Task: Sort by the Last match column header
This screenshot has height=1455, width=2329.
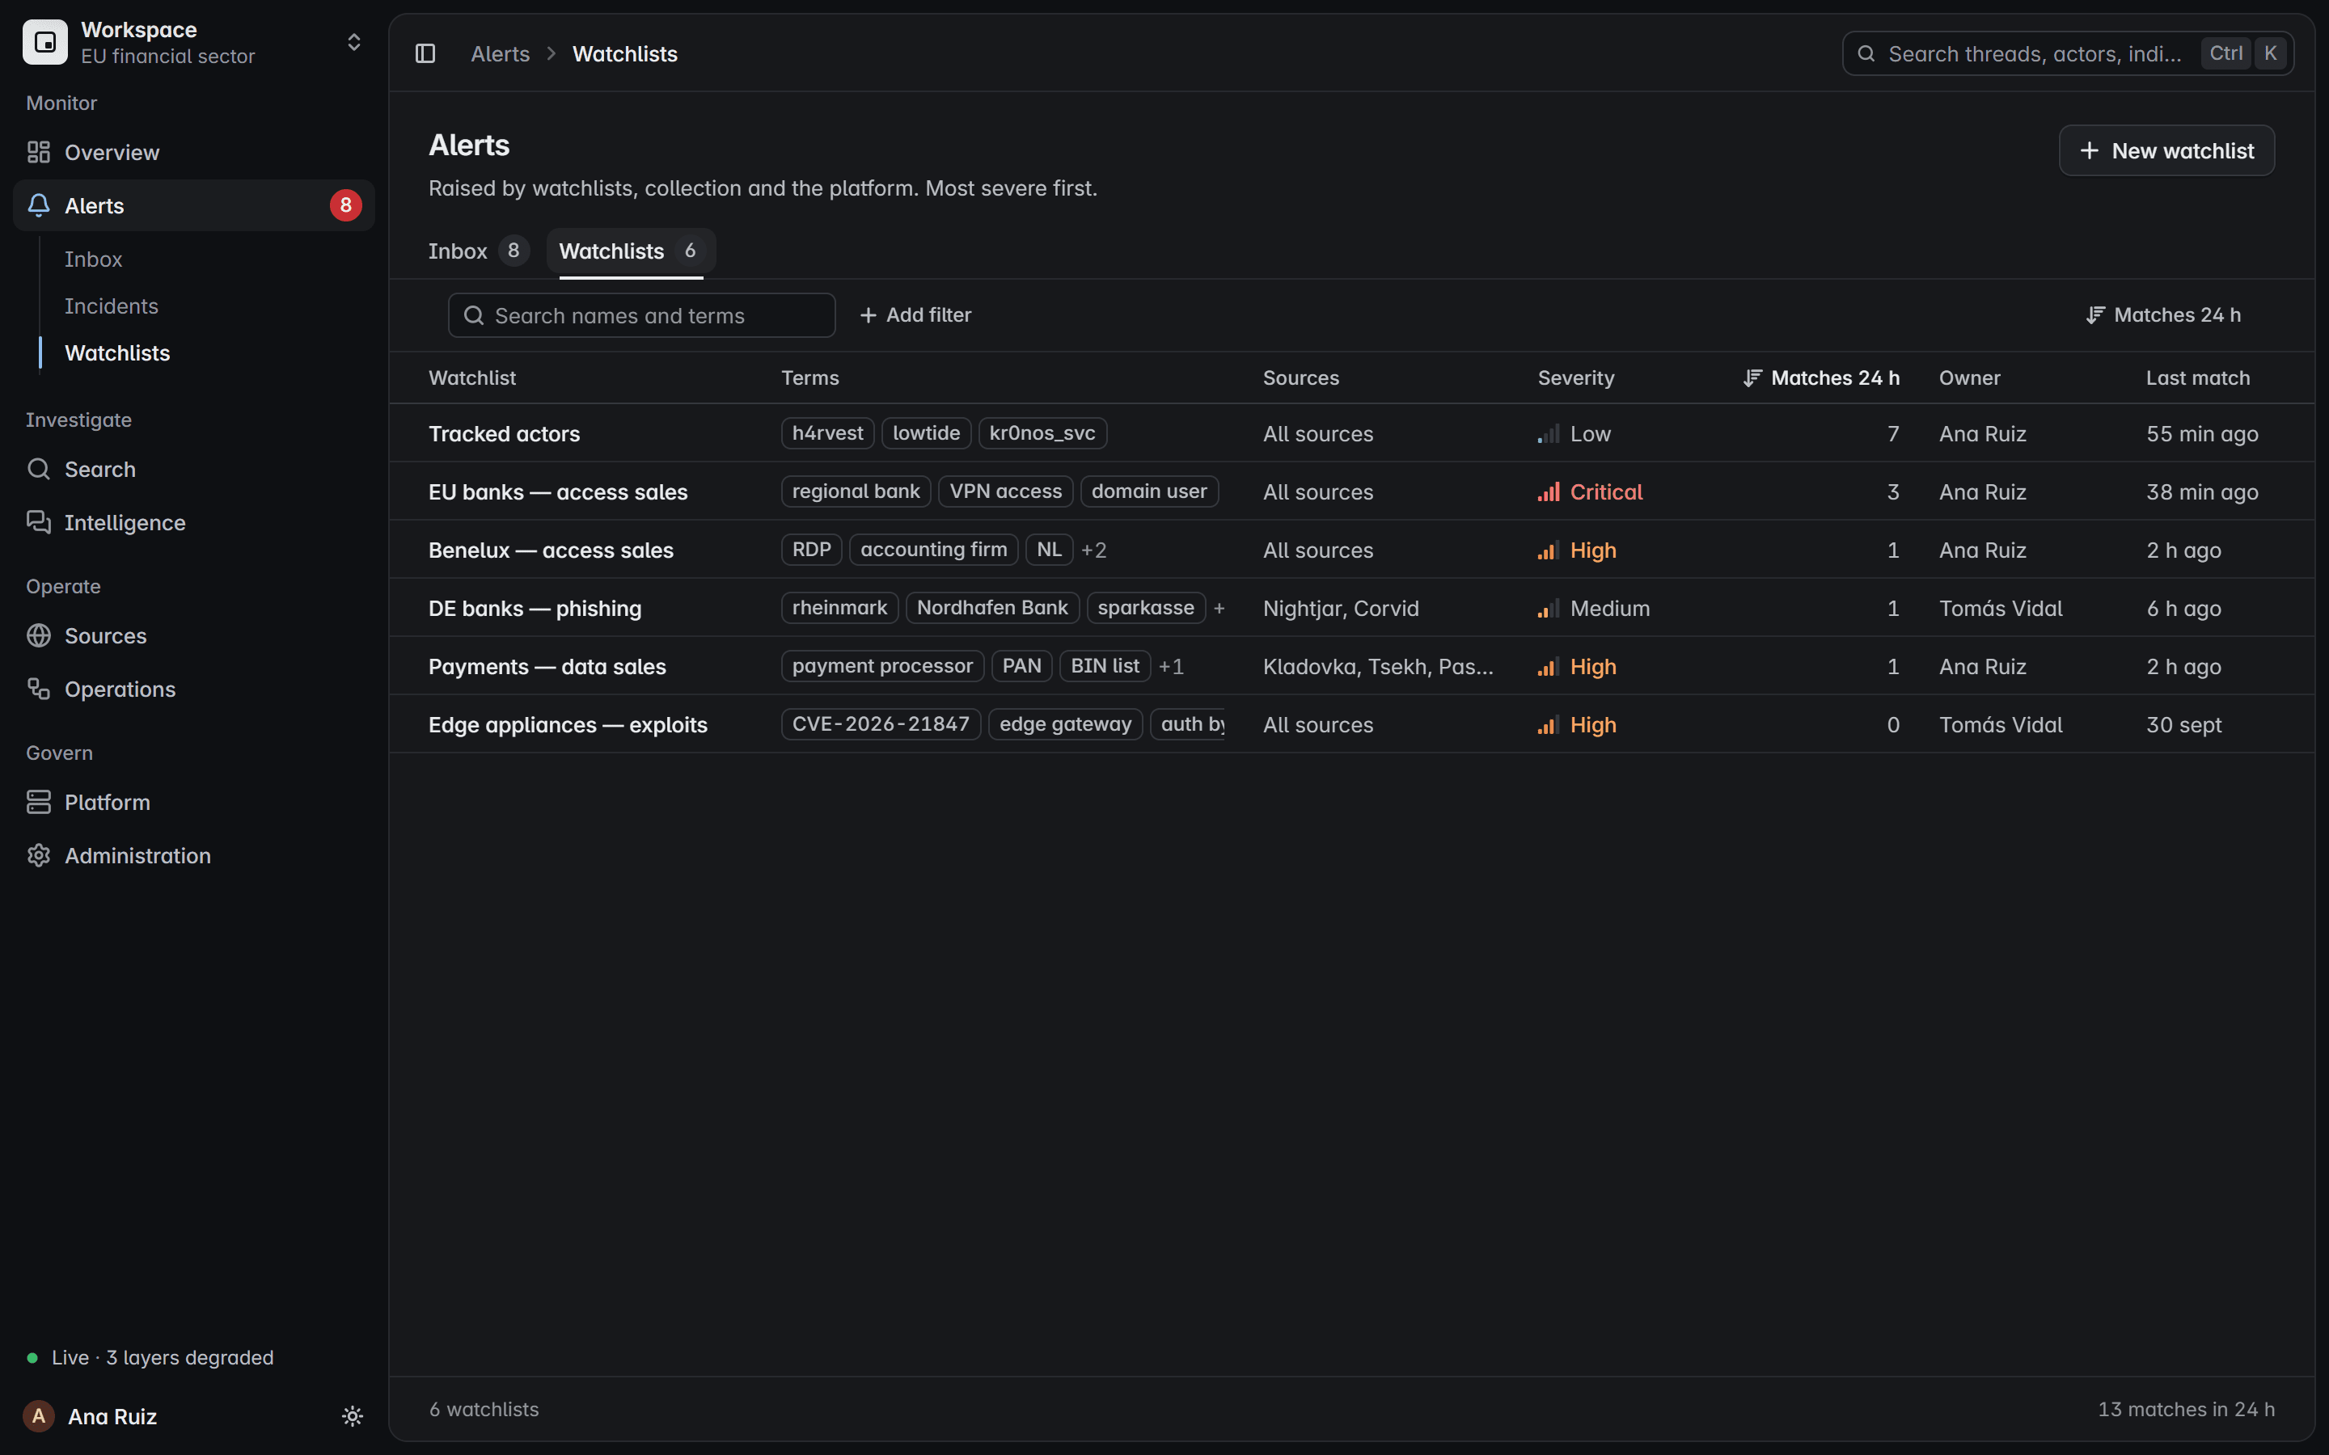Action: click(x=2197, y=378)
